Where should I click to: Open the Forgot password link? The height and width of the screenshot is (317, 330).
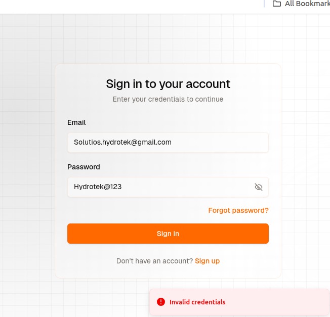click(238, 210)
